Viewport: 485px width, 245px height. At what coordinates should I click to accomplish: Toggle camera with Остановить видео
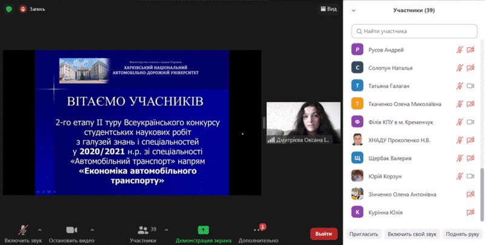pyautogui.click(x=72, y=232)
